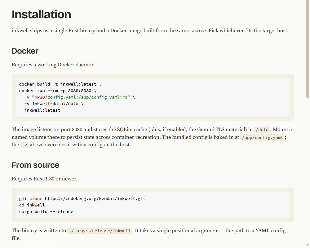Click the 'docker build -t inkwell:latest .' code line
310x248 pixels.
click(x=60, y=84)
